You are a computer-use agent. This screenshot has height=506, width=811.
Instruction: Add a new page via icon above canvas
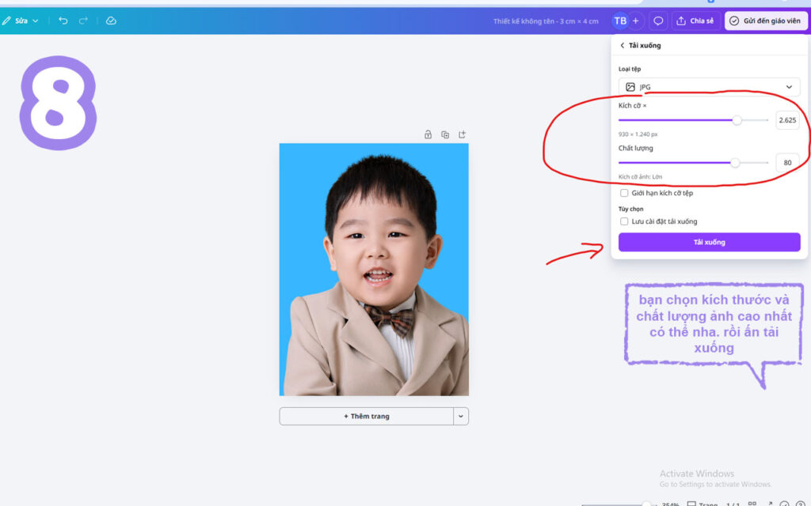(462, 134)
